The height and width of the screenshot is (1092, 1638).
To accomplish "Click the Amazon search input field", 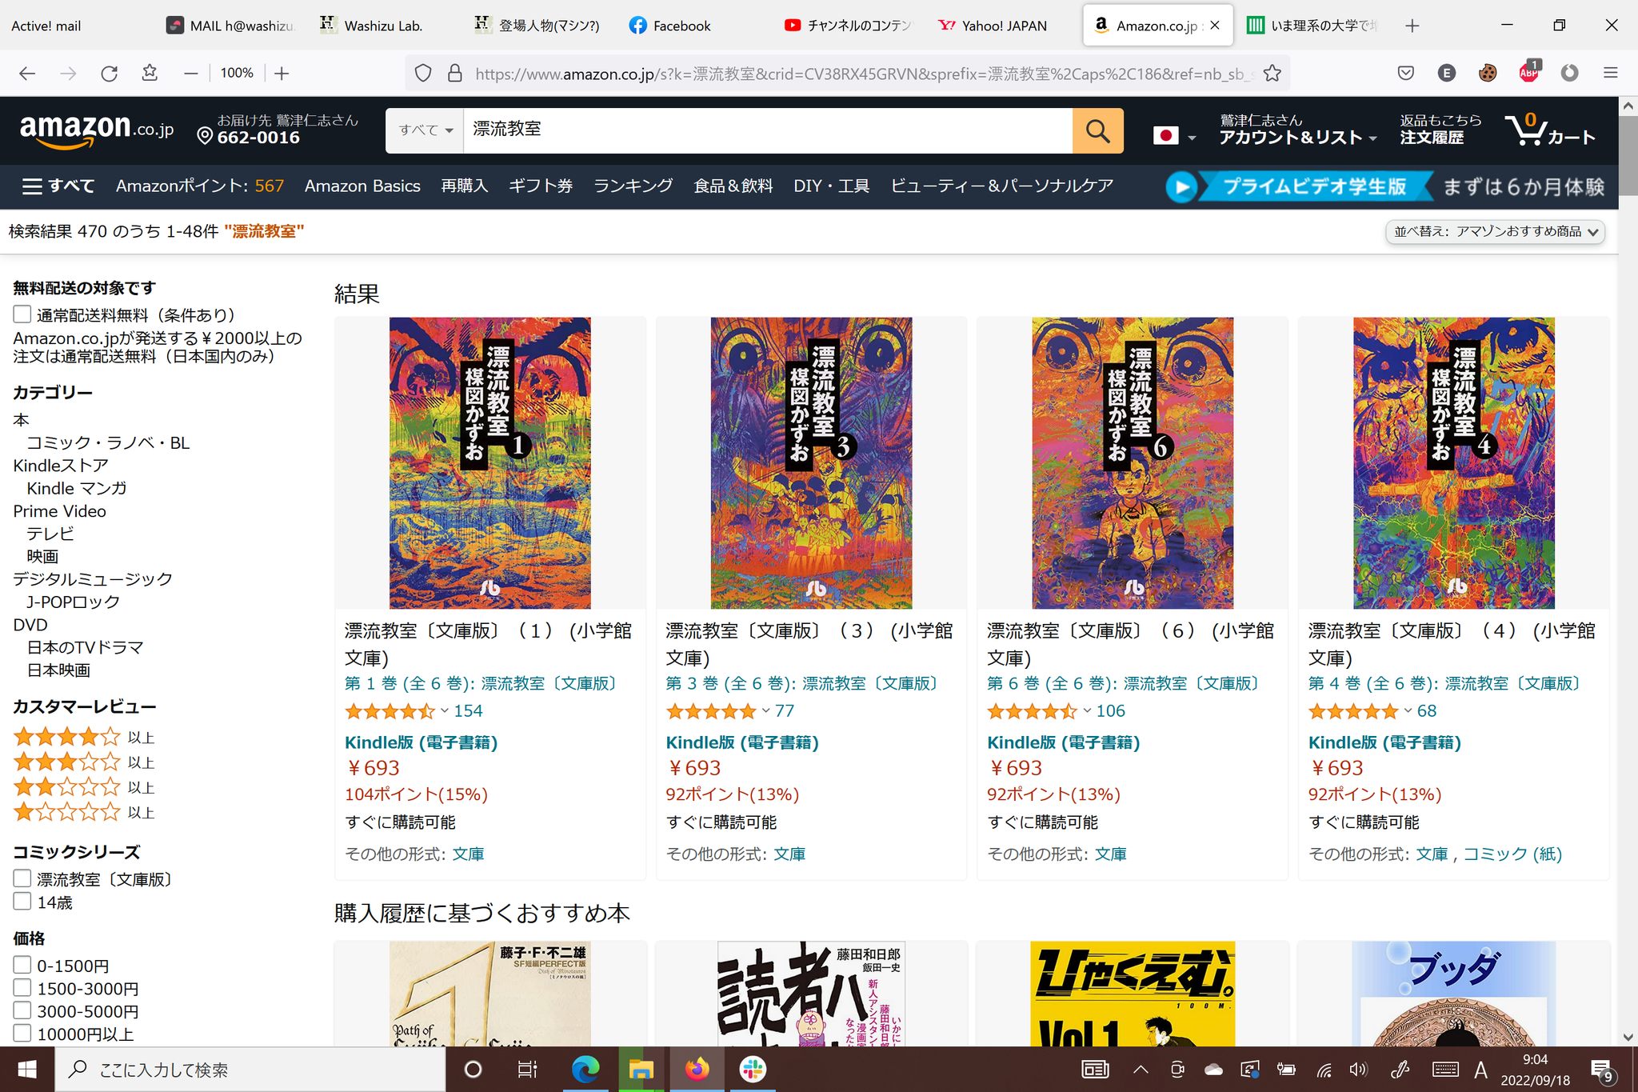I will point(768,130).
